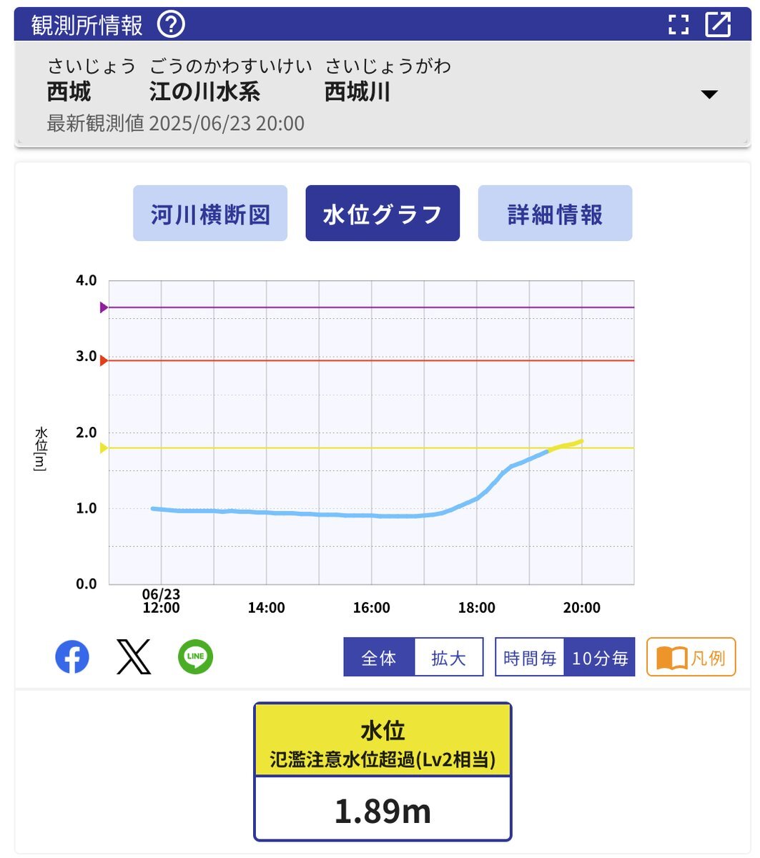This screenshot has height=858, width=760.
Task: Switch to 時間毎 interval
Action: pos(530,657)
